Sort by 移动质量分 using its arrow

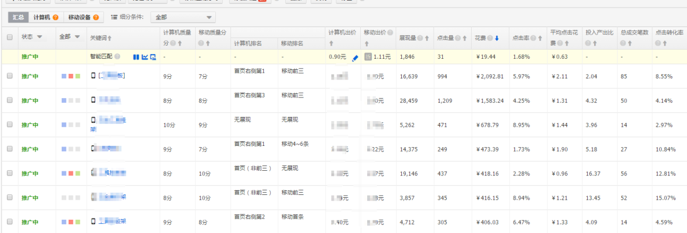pyautogui.click(x=208, y=43)
